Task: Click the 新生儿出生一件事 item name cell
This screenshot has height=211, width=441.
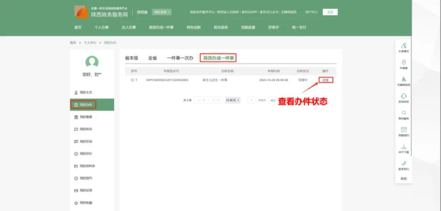Action: tap(215, 80)
